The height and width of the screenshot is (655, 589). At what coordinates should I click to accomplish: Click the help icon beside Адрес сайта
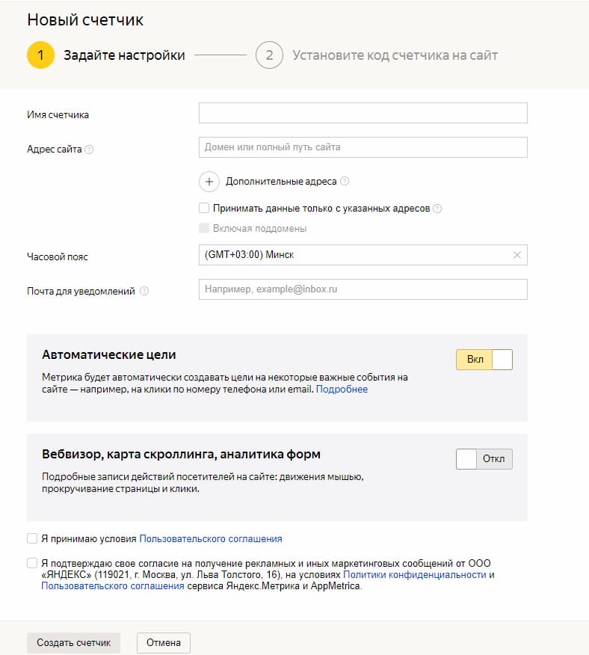(89, 150)
